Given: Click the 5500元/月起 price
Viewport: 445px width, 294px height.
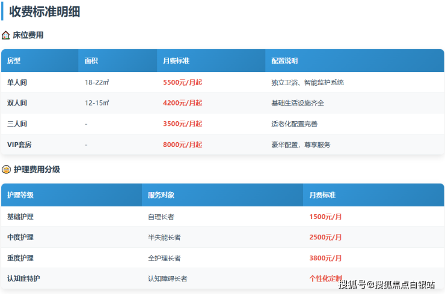Looking at the screenshot, I should click(182, 82).
